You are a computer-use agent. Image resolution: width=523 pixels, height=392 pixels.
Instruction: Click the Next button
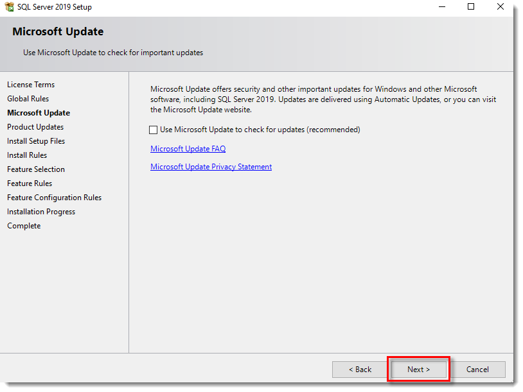[x=419, y=370]
